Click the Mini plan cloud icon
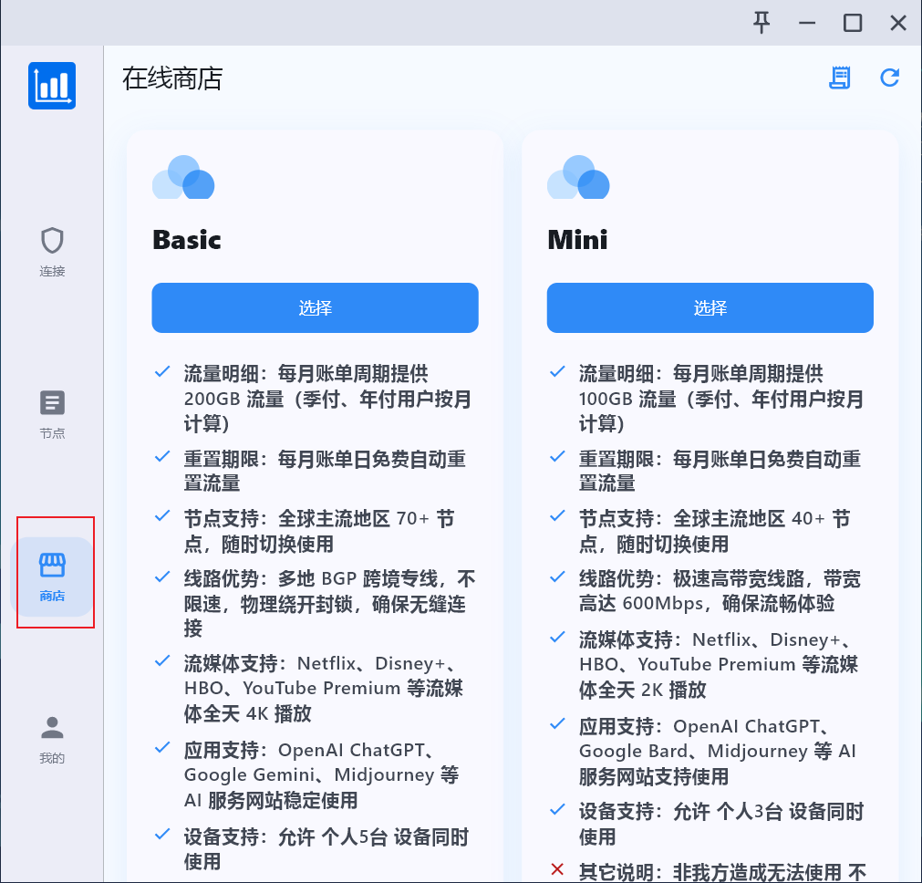 tap(578, 177)
